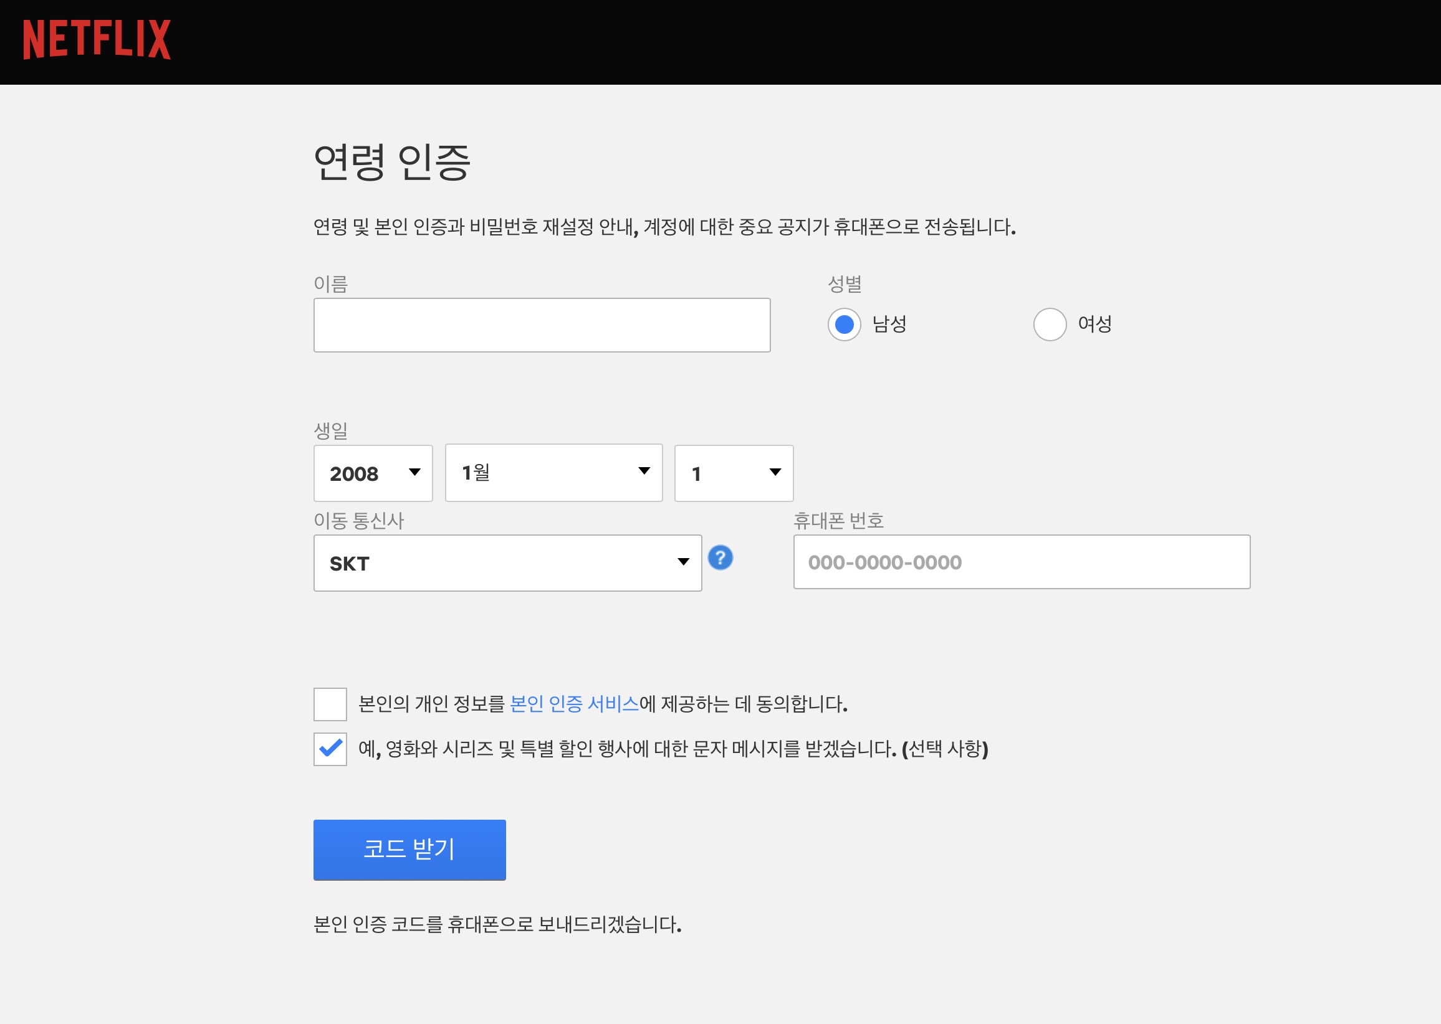Click the dropdown arrow on the carrier selector
The width and height of the screenshot is (1441, 1024).
tap(683, 562)
